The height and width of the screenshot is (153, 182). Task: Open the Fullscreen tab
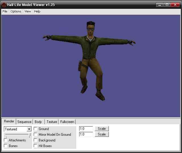tap(67, 122)
